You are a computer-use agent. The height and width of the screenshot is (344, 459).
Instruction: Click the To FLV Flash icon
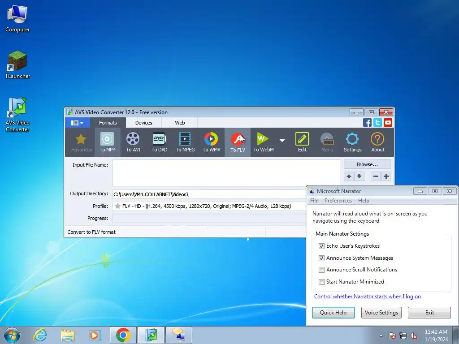pyautogui.click(x=238, y=142)
